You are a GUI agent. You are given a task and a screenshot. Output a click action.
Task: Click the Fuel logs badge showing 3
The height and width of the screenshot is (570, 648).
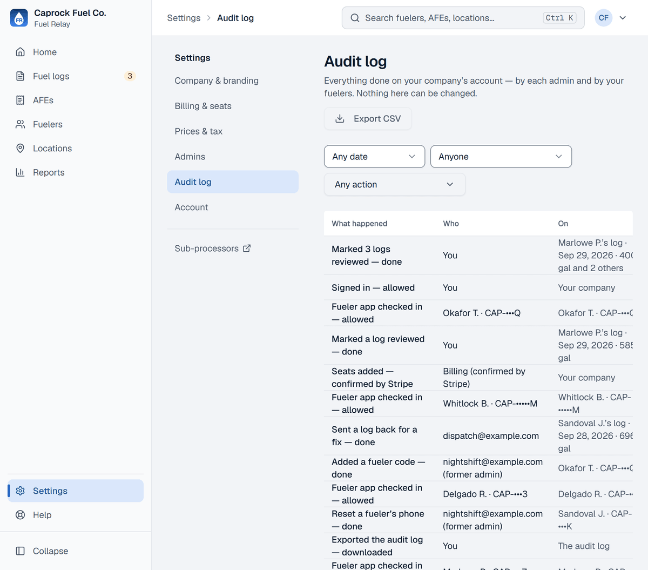(130, 76)
